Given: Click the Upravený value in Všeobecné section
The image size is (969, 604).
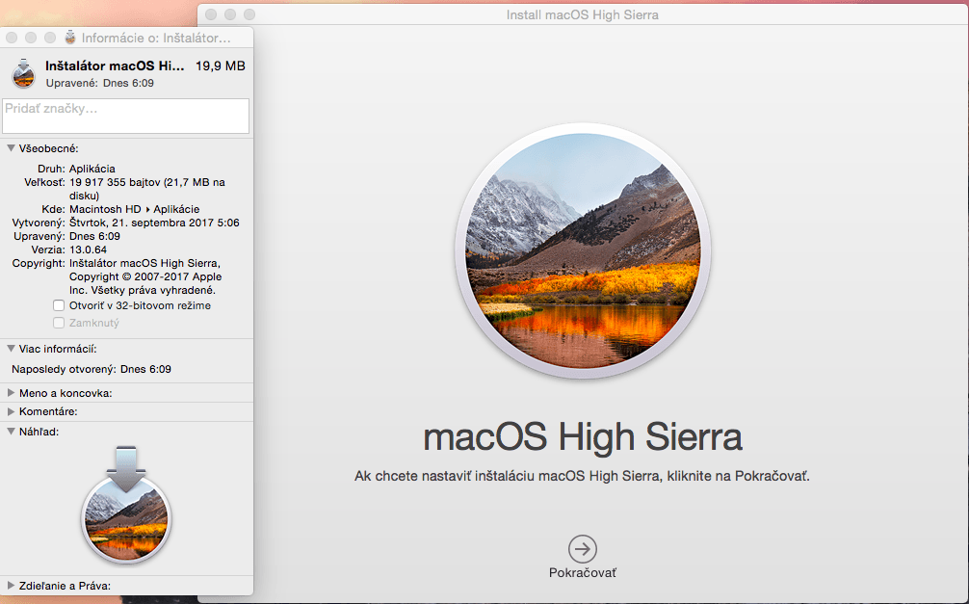Looking at the screenshot, I should [94, 236].
